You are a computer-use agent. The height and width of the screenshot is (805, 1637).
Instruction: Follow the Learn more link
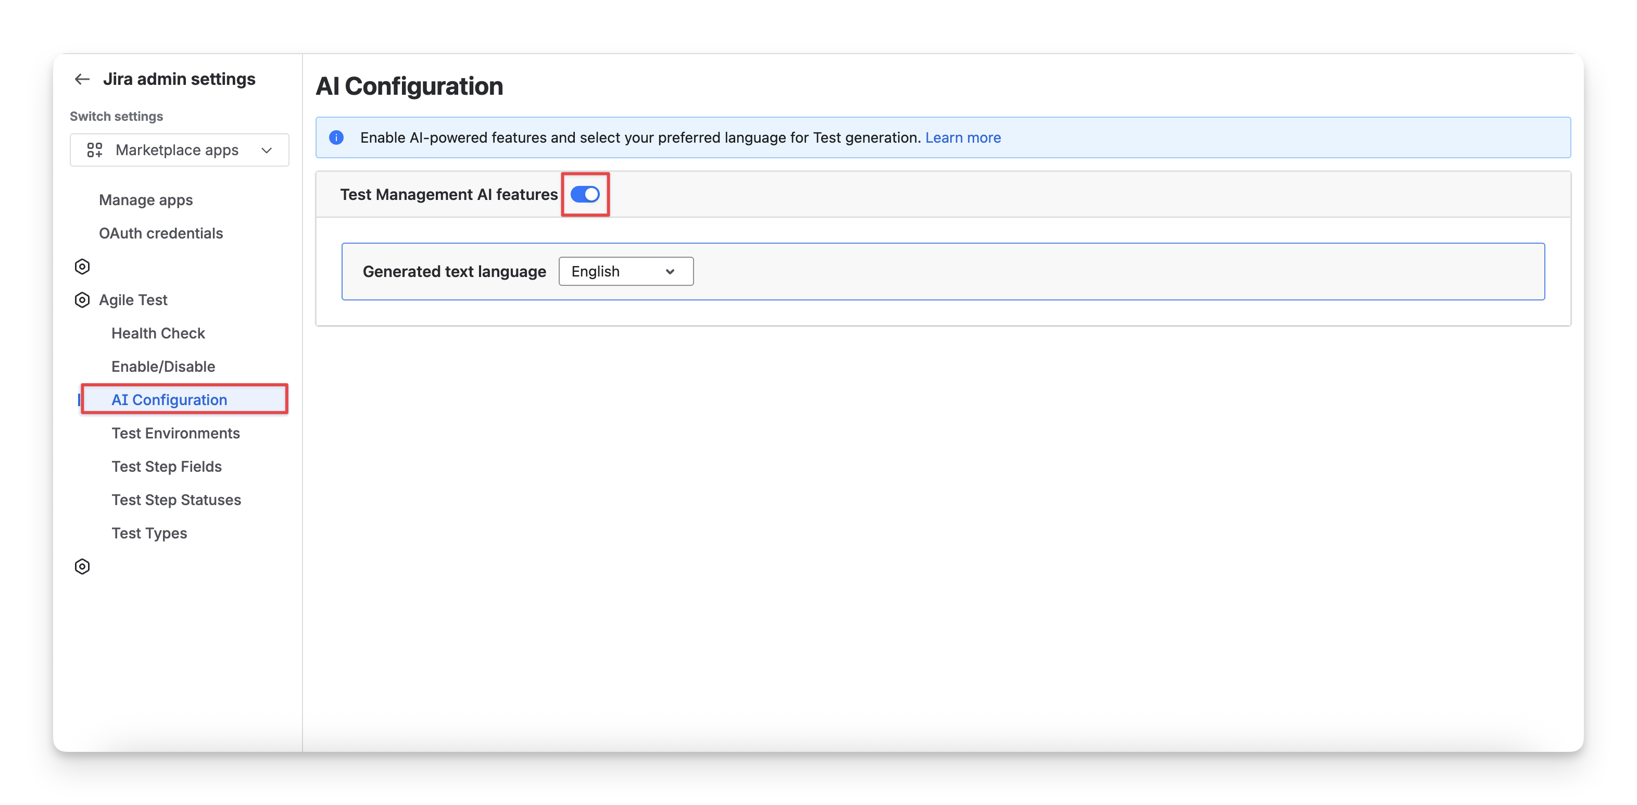coord(962,137)
